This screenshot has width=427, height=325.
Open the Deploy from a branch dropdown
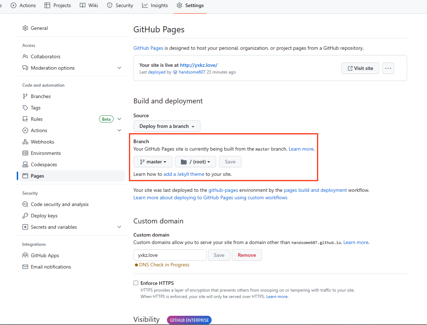(167, 126)
